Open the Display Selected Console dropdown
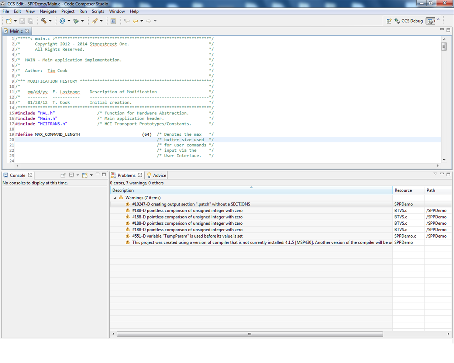 pos(78,175)
